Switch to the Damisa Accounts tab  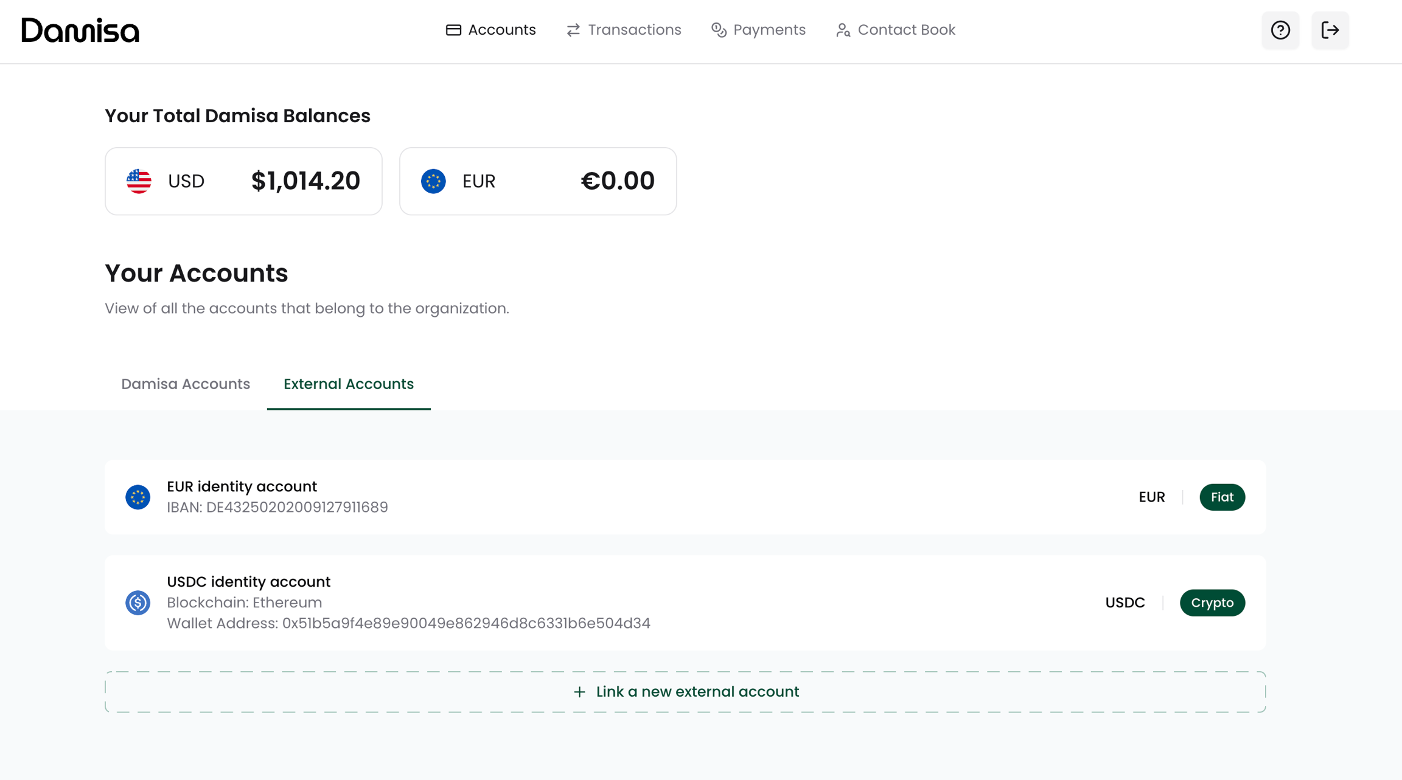click(x=186, y=384)
